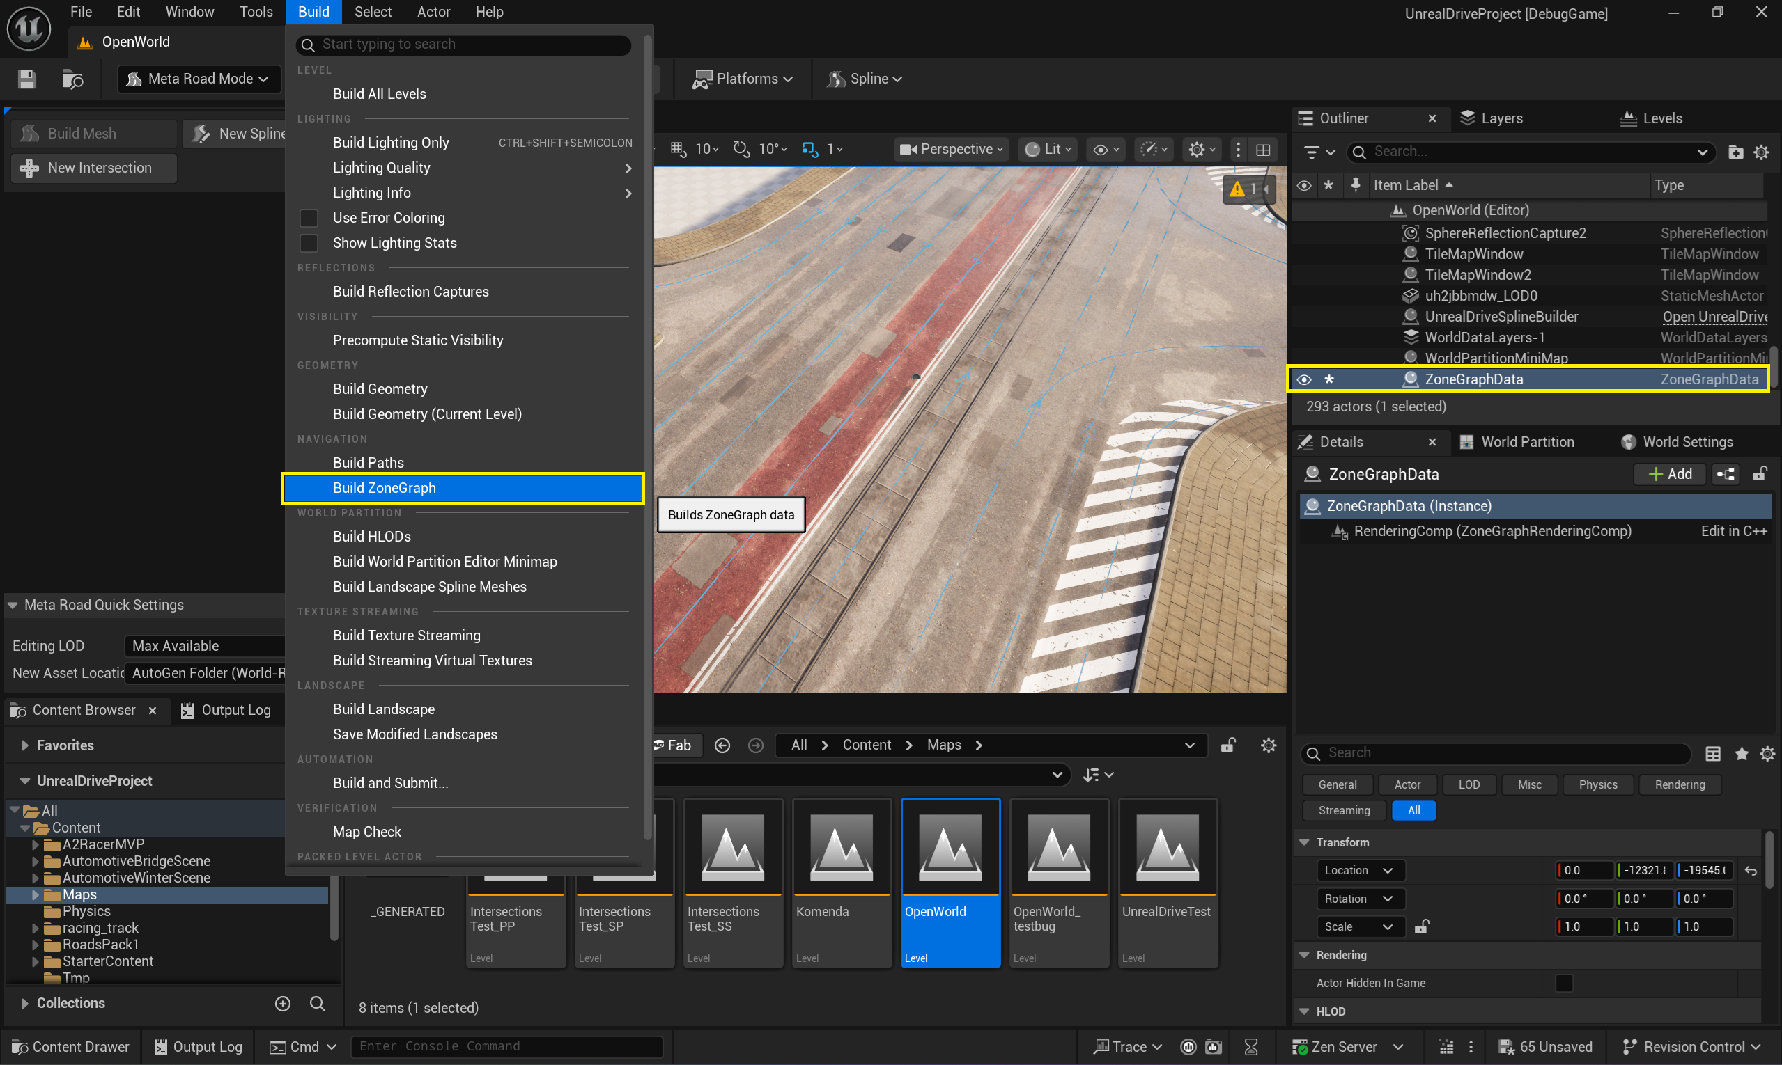This screenshot has width=1782, height=1065.
Task: Toggle the Scale lock ratio icon
Action: pyautogui.click(x=1420, y=927)
